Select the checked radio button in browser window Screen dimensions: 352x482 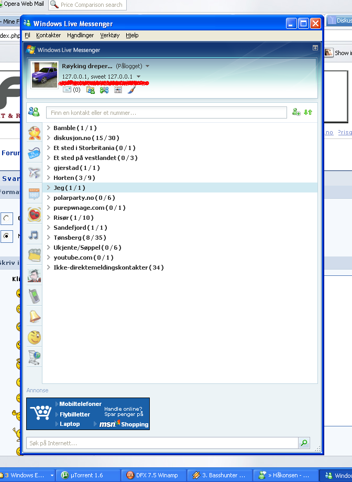click(6, 236)
